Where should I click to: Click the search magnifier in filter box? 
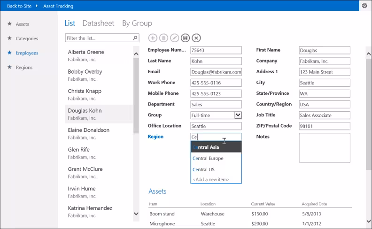tap(135, 38)
